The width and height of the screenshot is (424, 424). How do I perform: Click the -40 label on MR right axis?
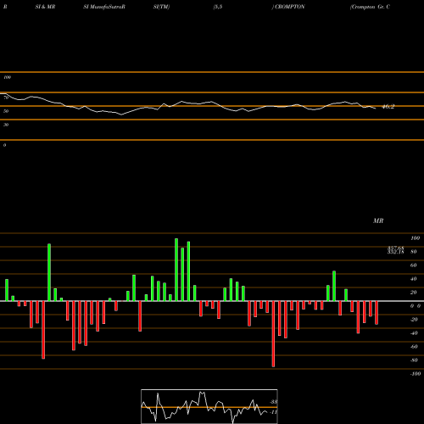tap(414, 333)
